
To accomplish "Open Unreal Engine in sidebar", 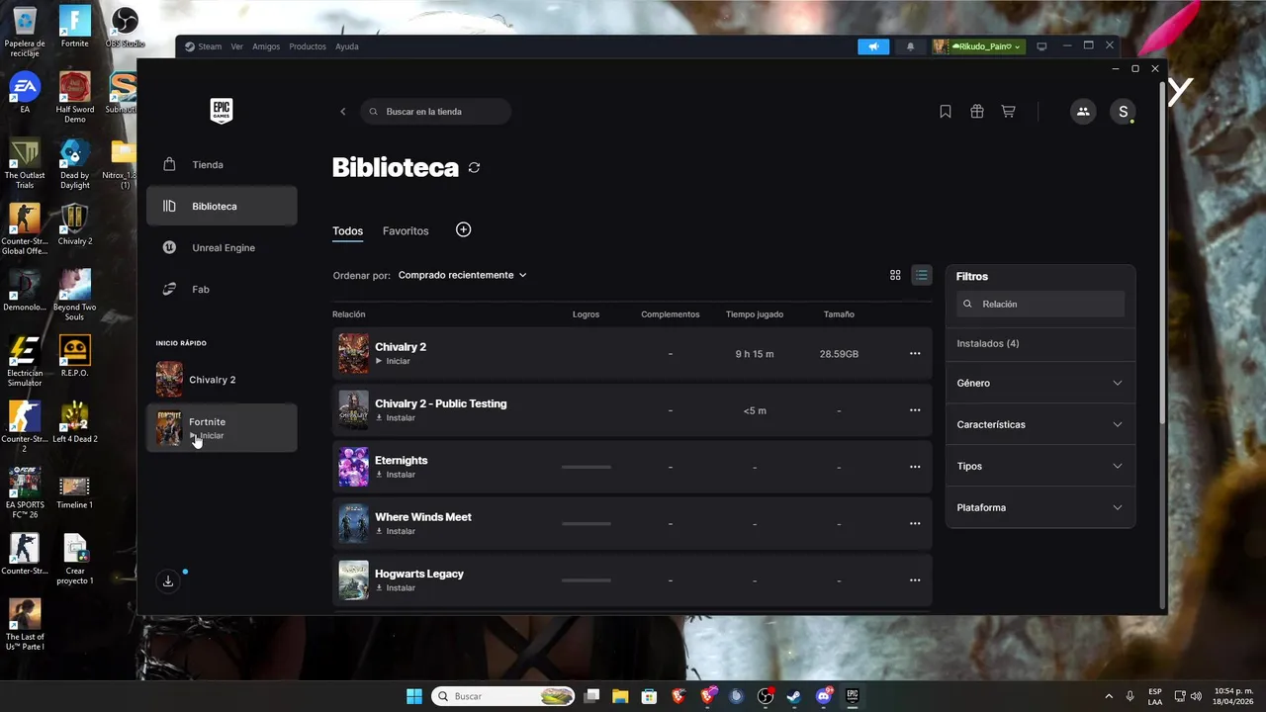I will [222, 247].
